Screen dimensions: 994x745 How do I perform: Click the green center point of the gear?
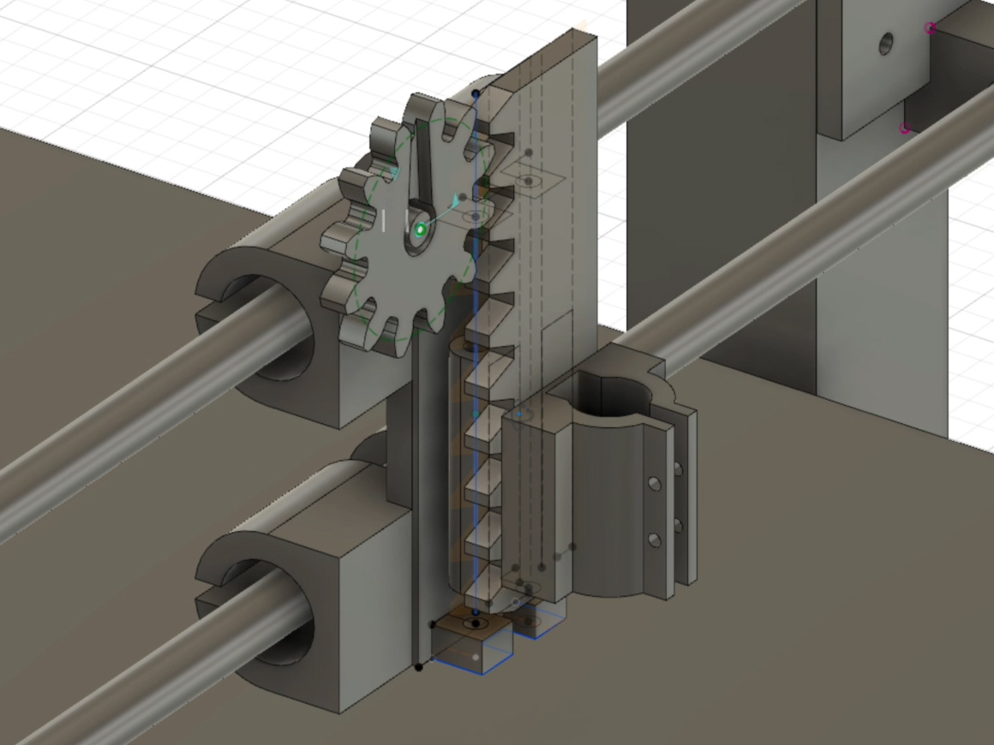[x=420, y=229]
